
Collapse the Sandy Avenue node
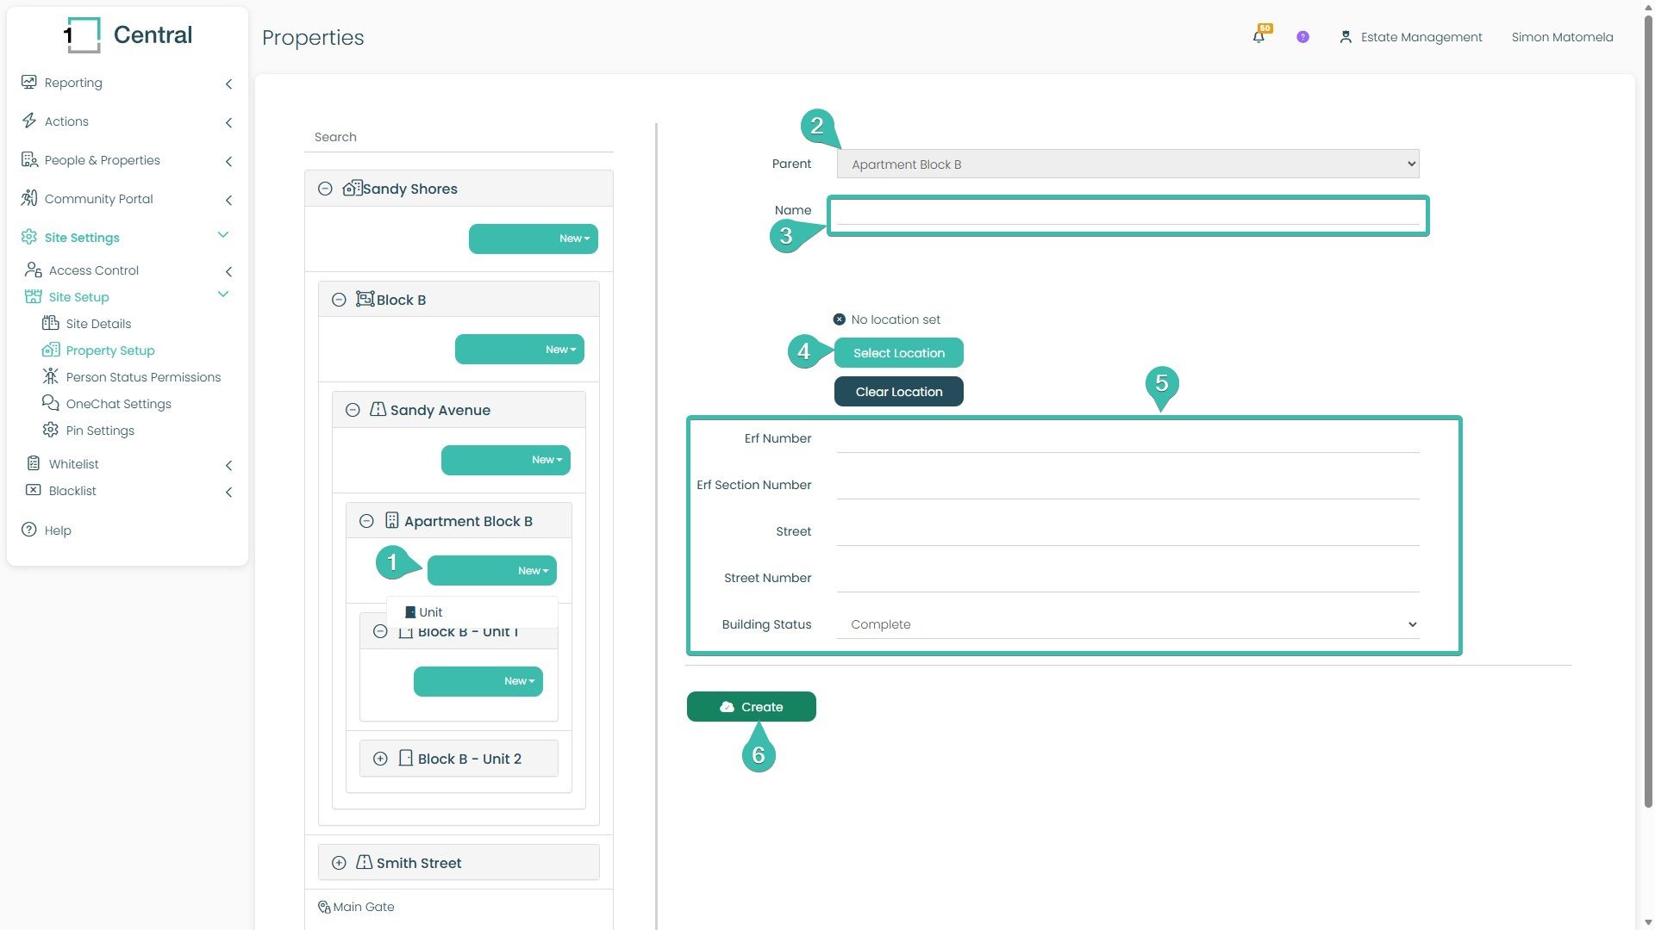pyautogui.click(x=353, y=410)
